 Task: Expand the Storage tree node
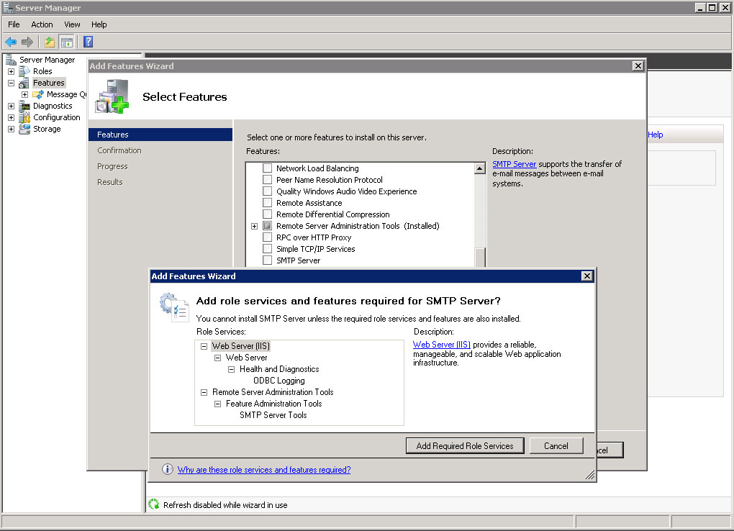click(x=12, y=130)
